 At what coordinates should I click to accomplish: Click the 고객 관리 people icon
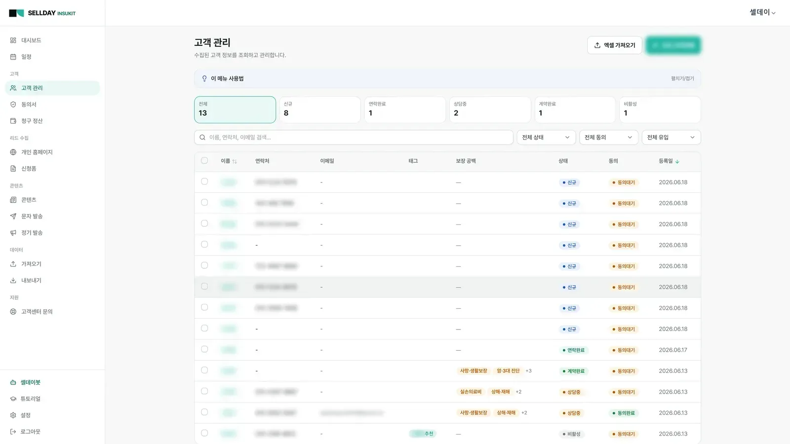13,88
